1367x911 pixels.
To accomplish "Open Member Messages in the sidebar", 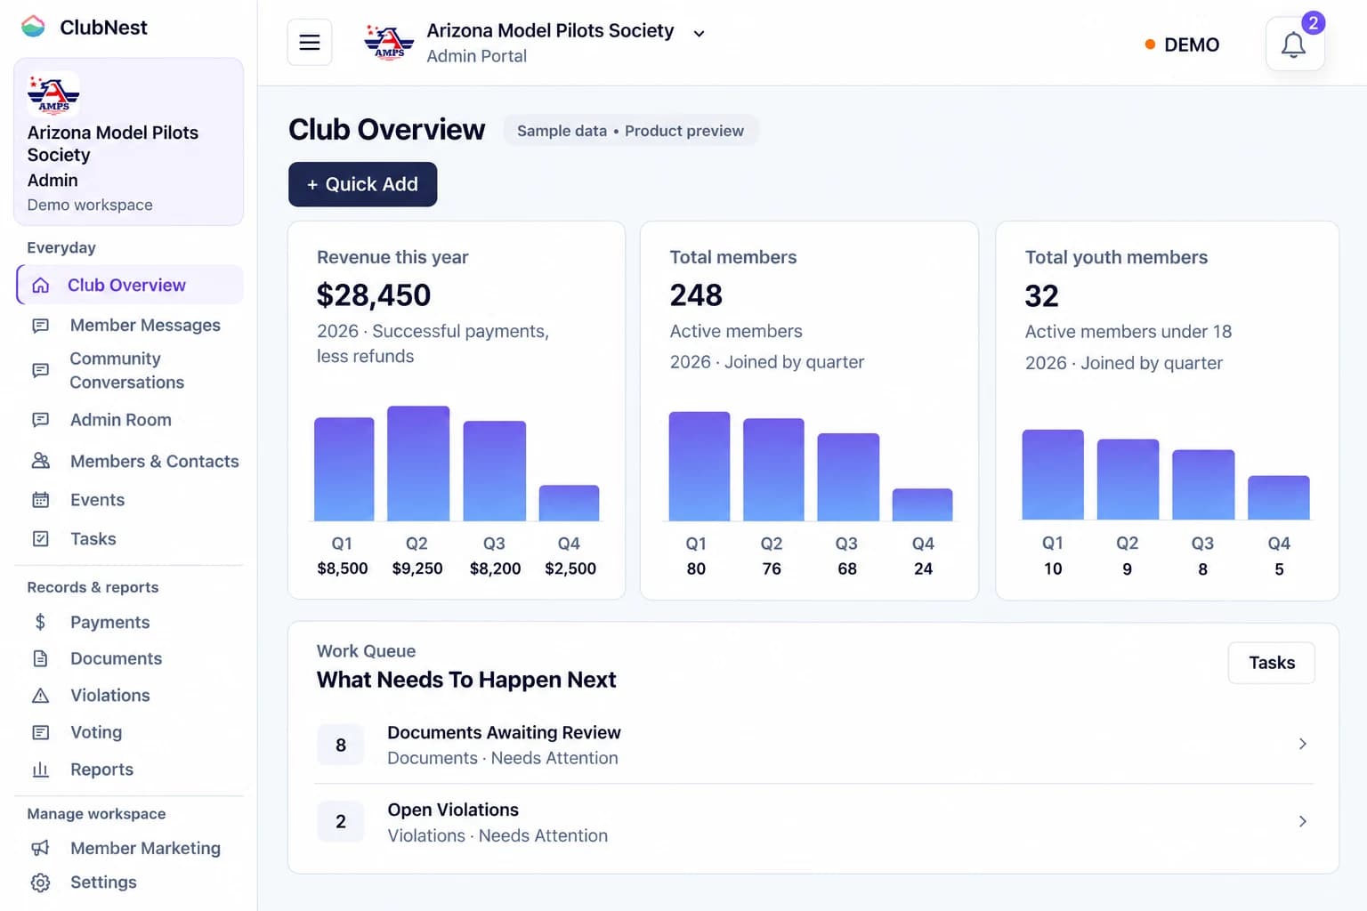I will (x=130, y=326).
